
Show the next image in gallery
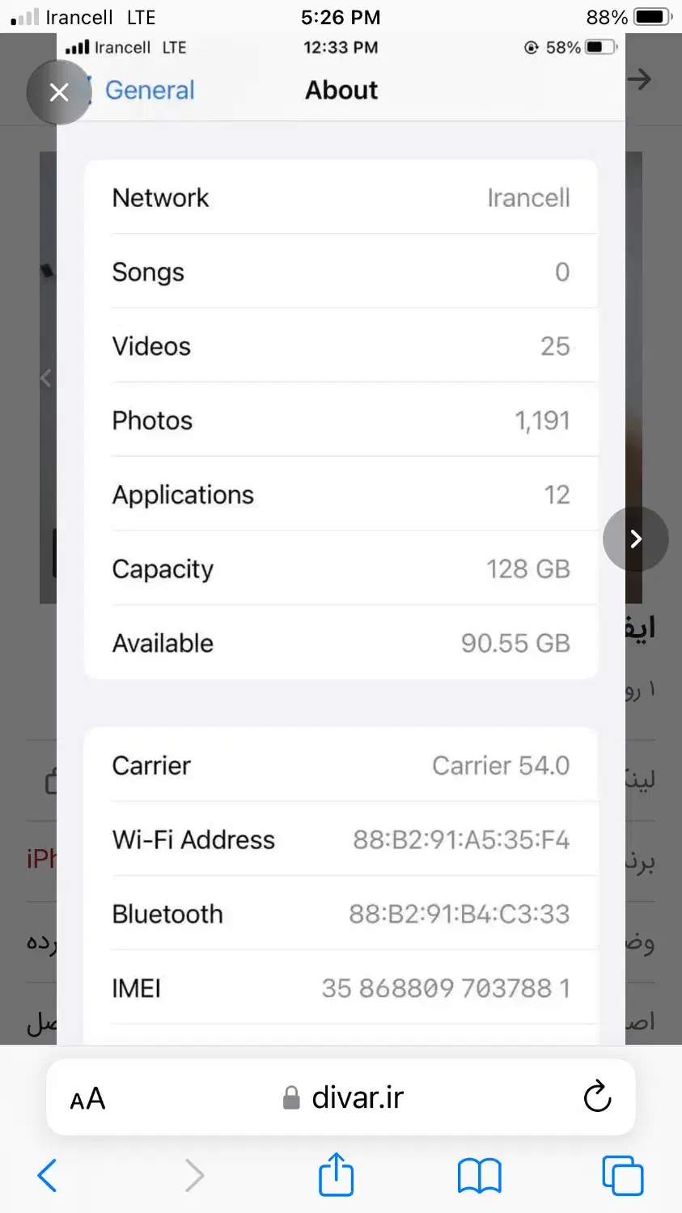[x=636, y=539]
